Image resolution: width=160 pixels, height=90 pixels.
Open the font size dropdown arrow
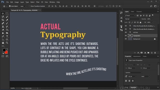(136, 76)
